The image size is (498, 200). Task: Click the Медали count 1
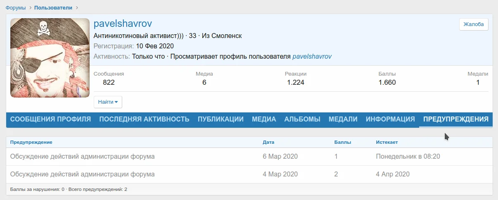pyautogui.click(x=478, y=82)
